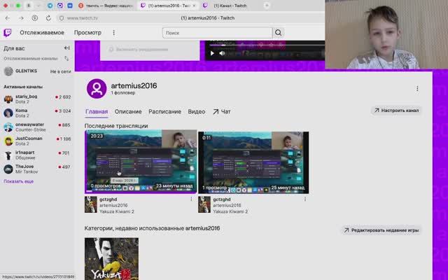448x280 pixels.
Task: Play the channel video player
Action: 212,53
